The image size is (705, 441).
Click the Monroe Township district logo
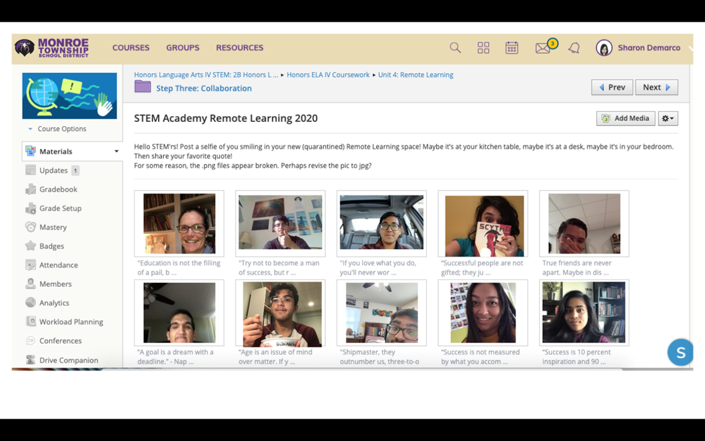coord(52,48)
